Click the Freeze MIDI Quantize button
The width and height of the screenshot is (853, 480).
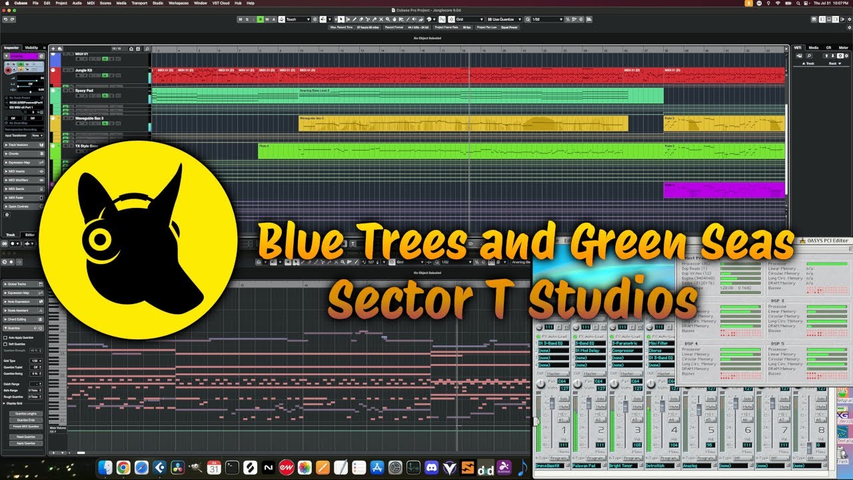(x=26, y=427)
